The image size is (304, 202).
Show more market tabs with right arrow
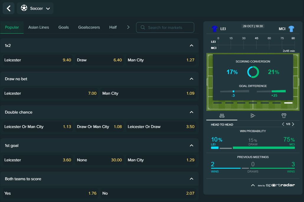[128, 27]
